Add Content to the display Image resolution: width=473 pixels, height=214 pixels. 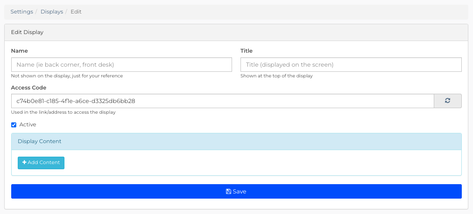(41, 163)
